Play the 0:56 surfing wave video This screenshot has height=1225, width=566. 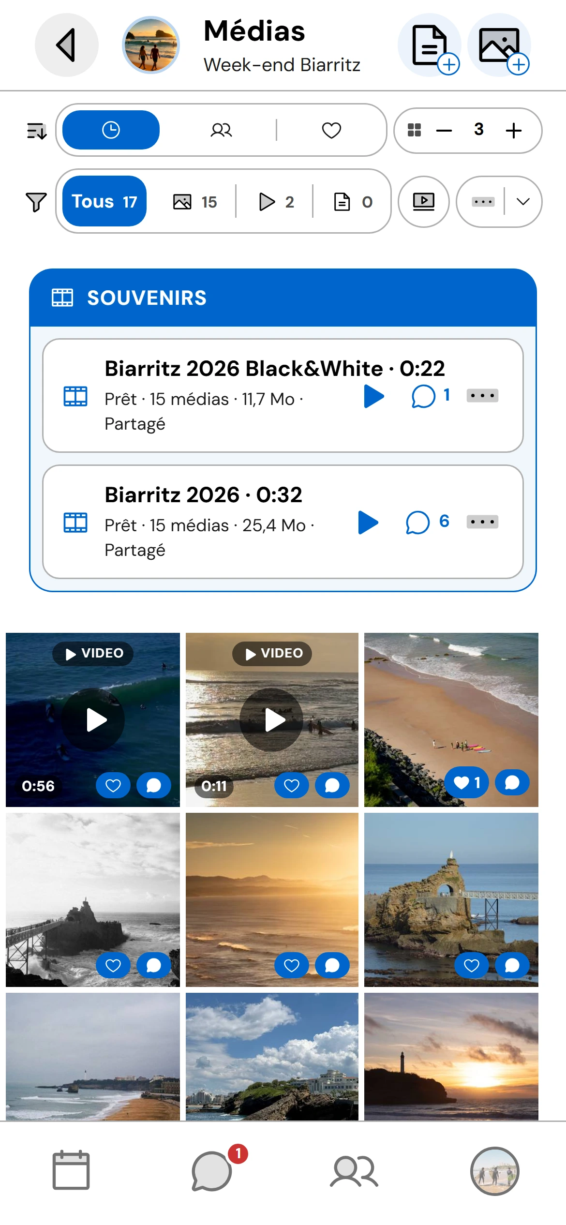[93, 720]
